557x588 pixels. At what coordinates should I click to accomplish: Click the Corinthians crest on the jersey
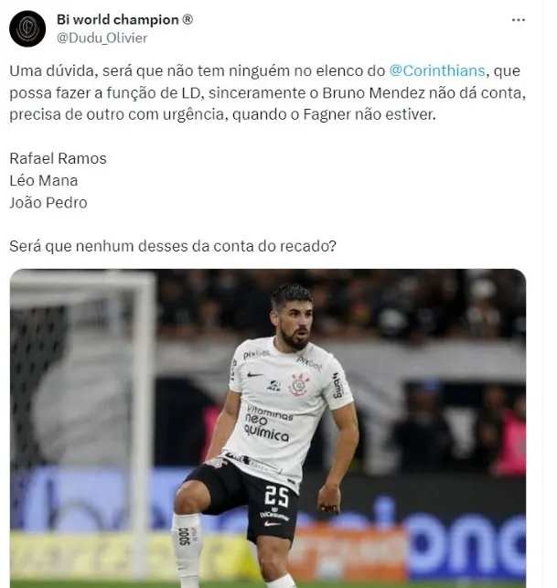tap(299, 384)
